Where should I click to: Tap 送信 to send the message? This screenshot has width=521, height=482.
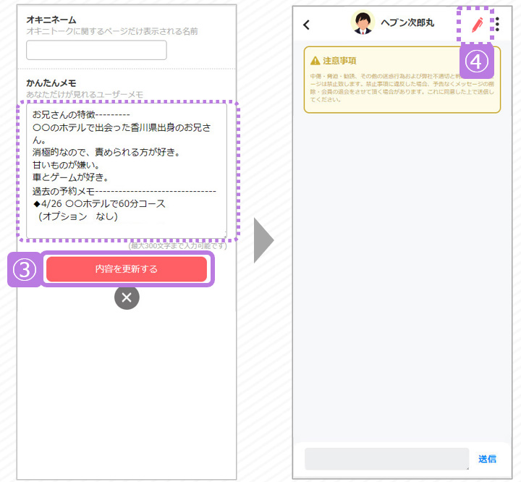487,459
